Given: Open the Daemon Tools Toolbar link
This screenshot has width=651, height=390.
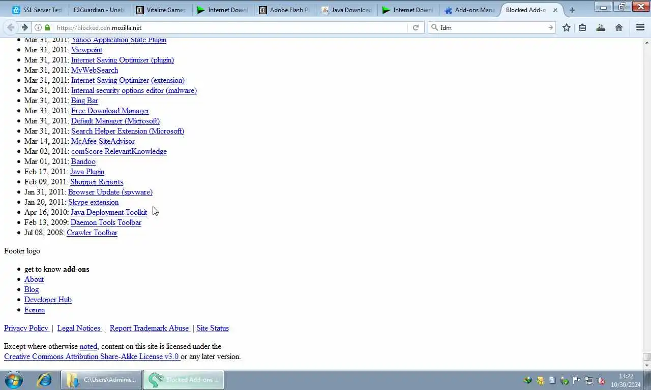Looking at the screenshot, I should [106, 222].
